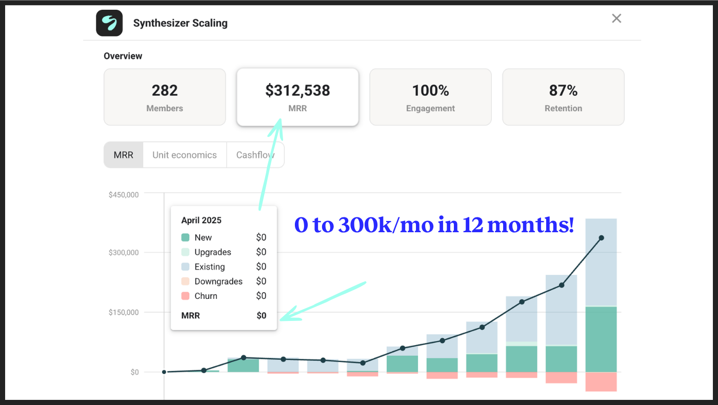Click the highest data point on the MRR line

pyautogui.click(x=601, y=238)
